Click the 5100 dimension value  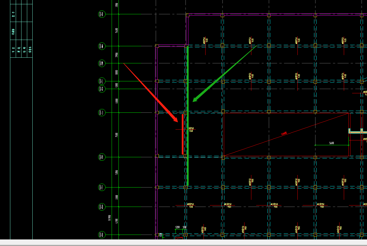coord(117,172)
